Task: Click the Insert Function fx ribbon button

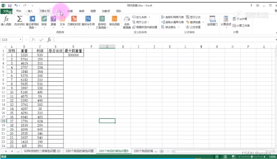Action: (6, 21)
